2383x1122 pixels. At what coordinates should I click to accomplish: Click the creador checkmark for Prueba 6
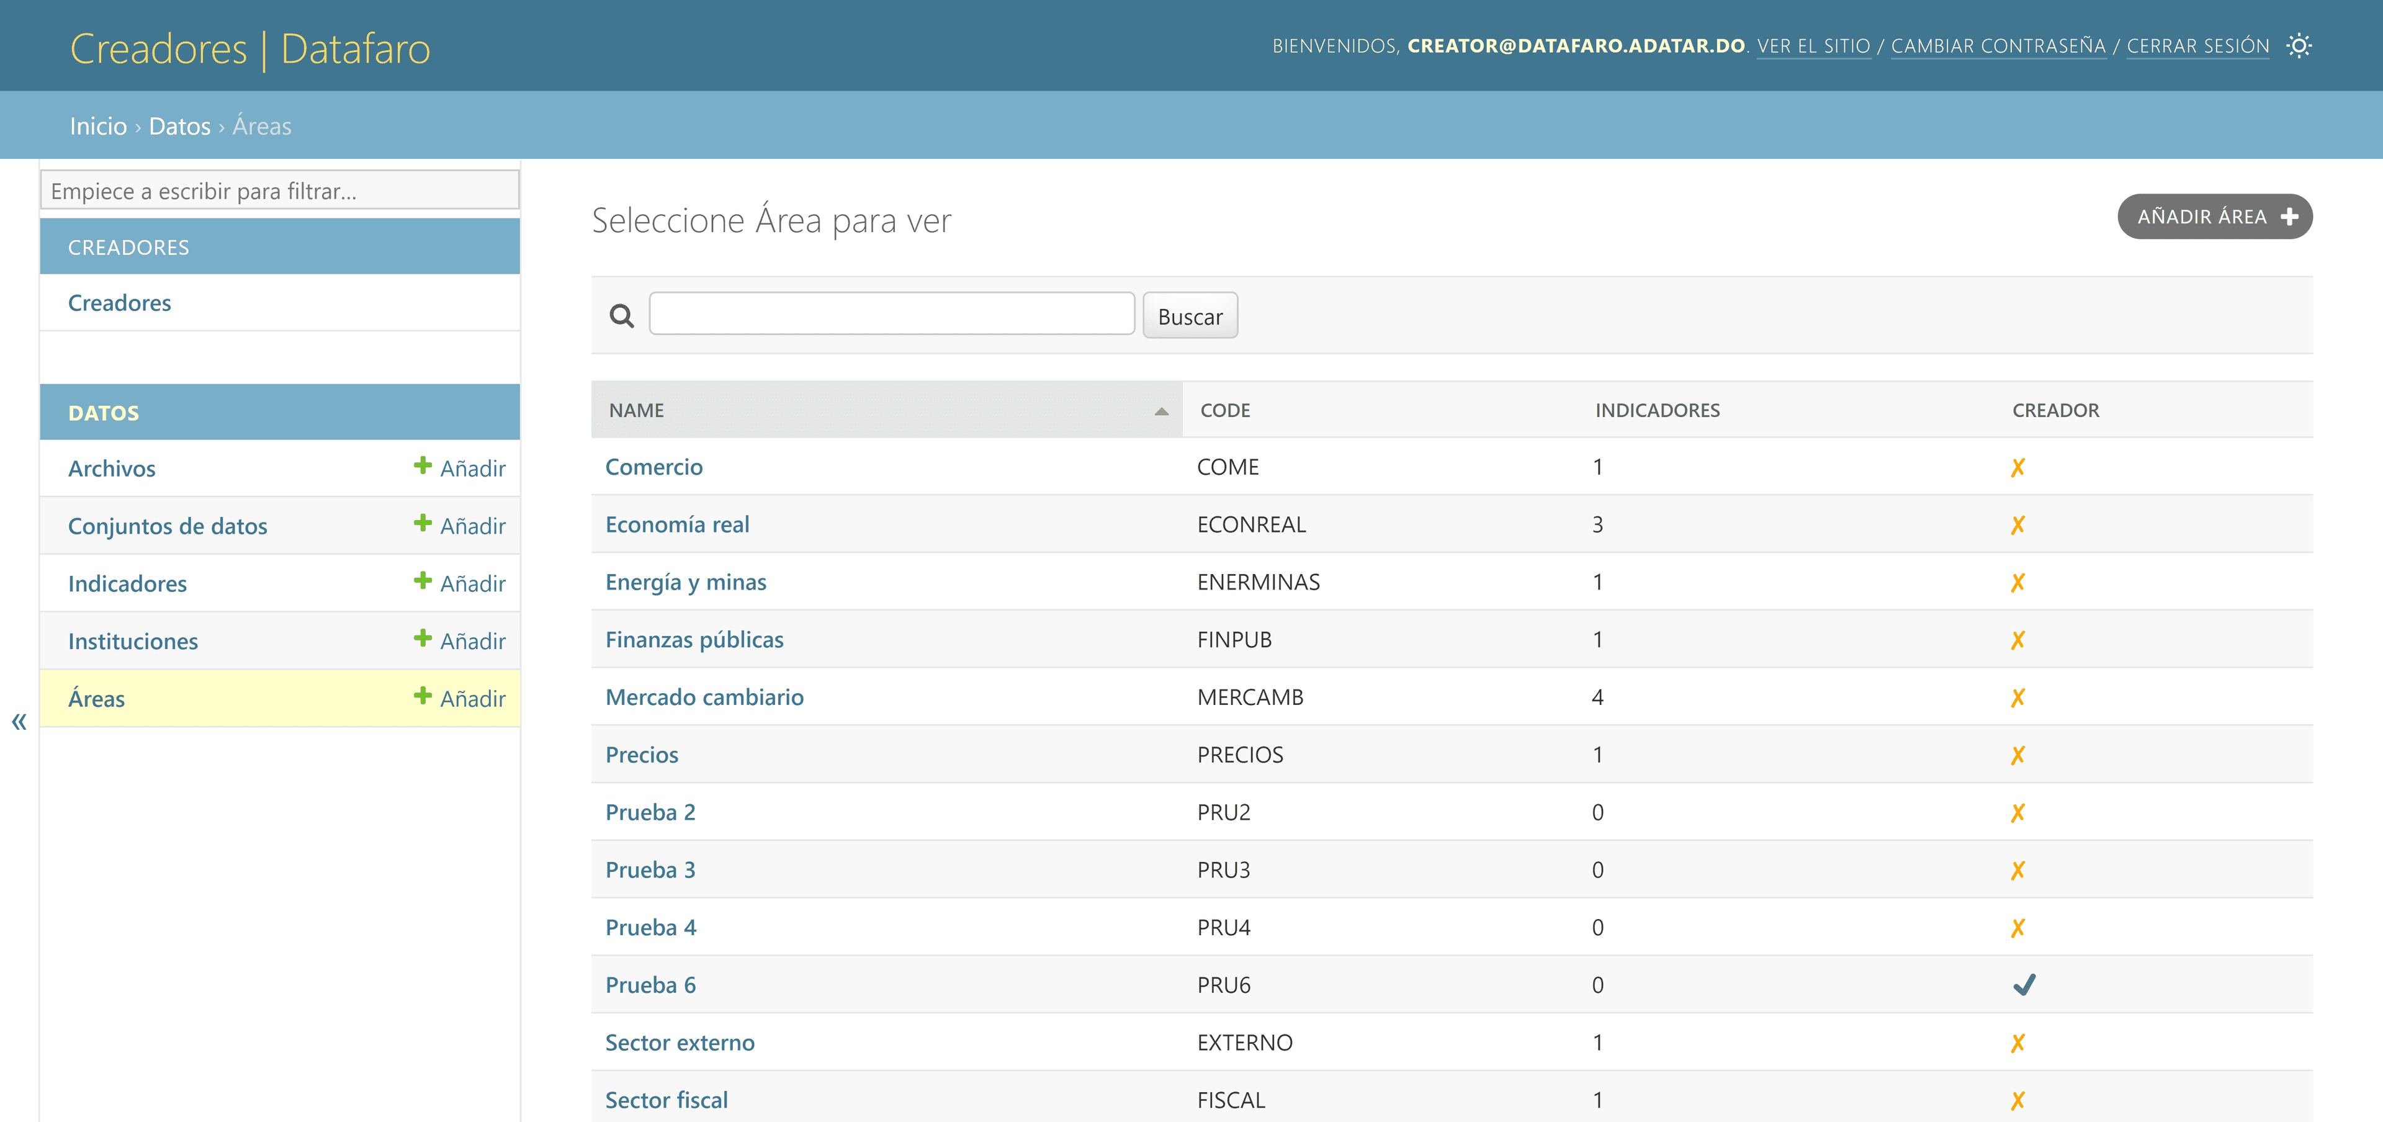tap(2024, 984)
